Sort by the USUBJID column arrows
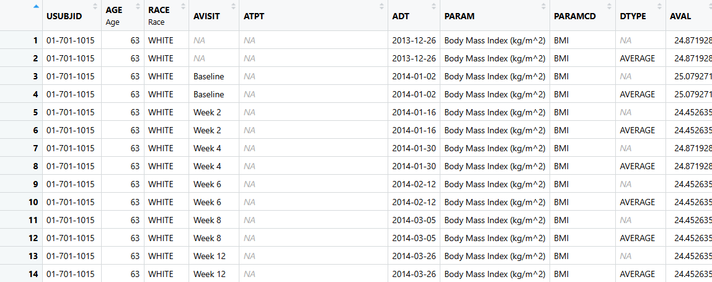 click(x=95, y=6)
